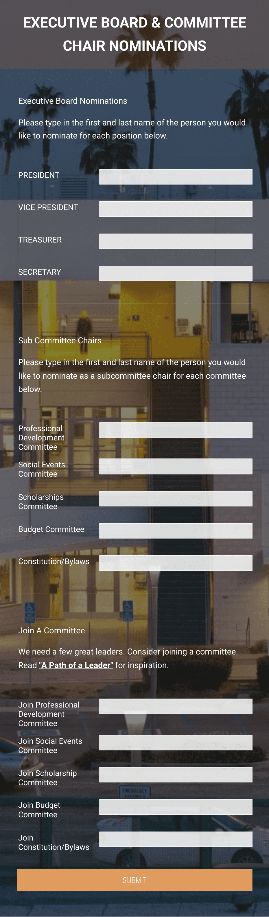Click the Join Professional Development Committee field
Screen dimensions: 269x917
tap(176, 706)
